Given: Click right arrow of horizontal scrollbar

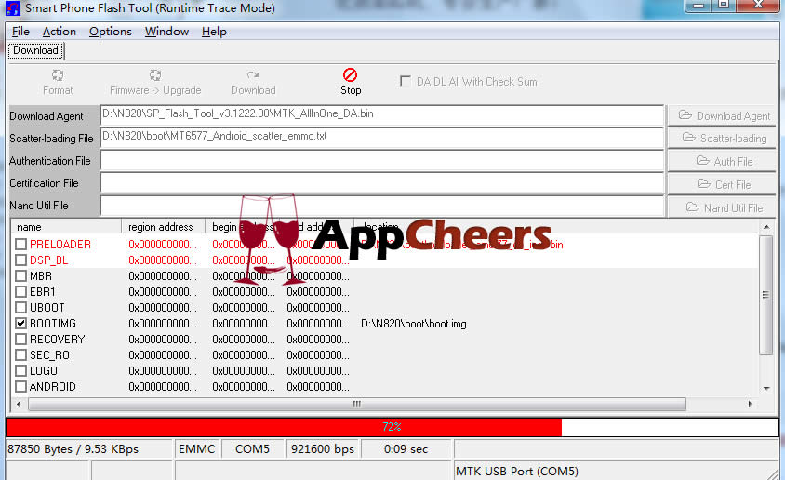Looking at the screenshot, I should pos(750,405).
